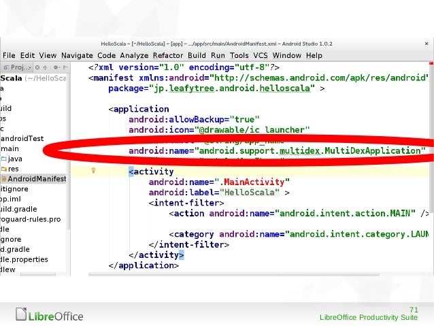Viewport: 434px width, 326px height.
Task: Click the scroll-from-source target icon
Action: pyautogui.click(x=37, y=67)
